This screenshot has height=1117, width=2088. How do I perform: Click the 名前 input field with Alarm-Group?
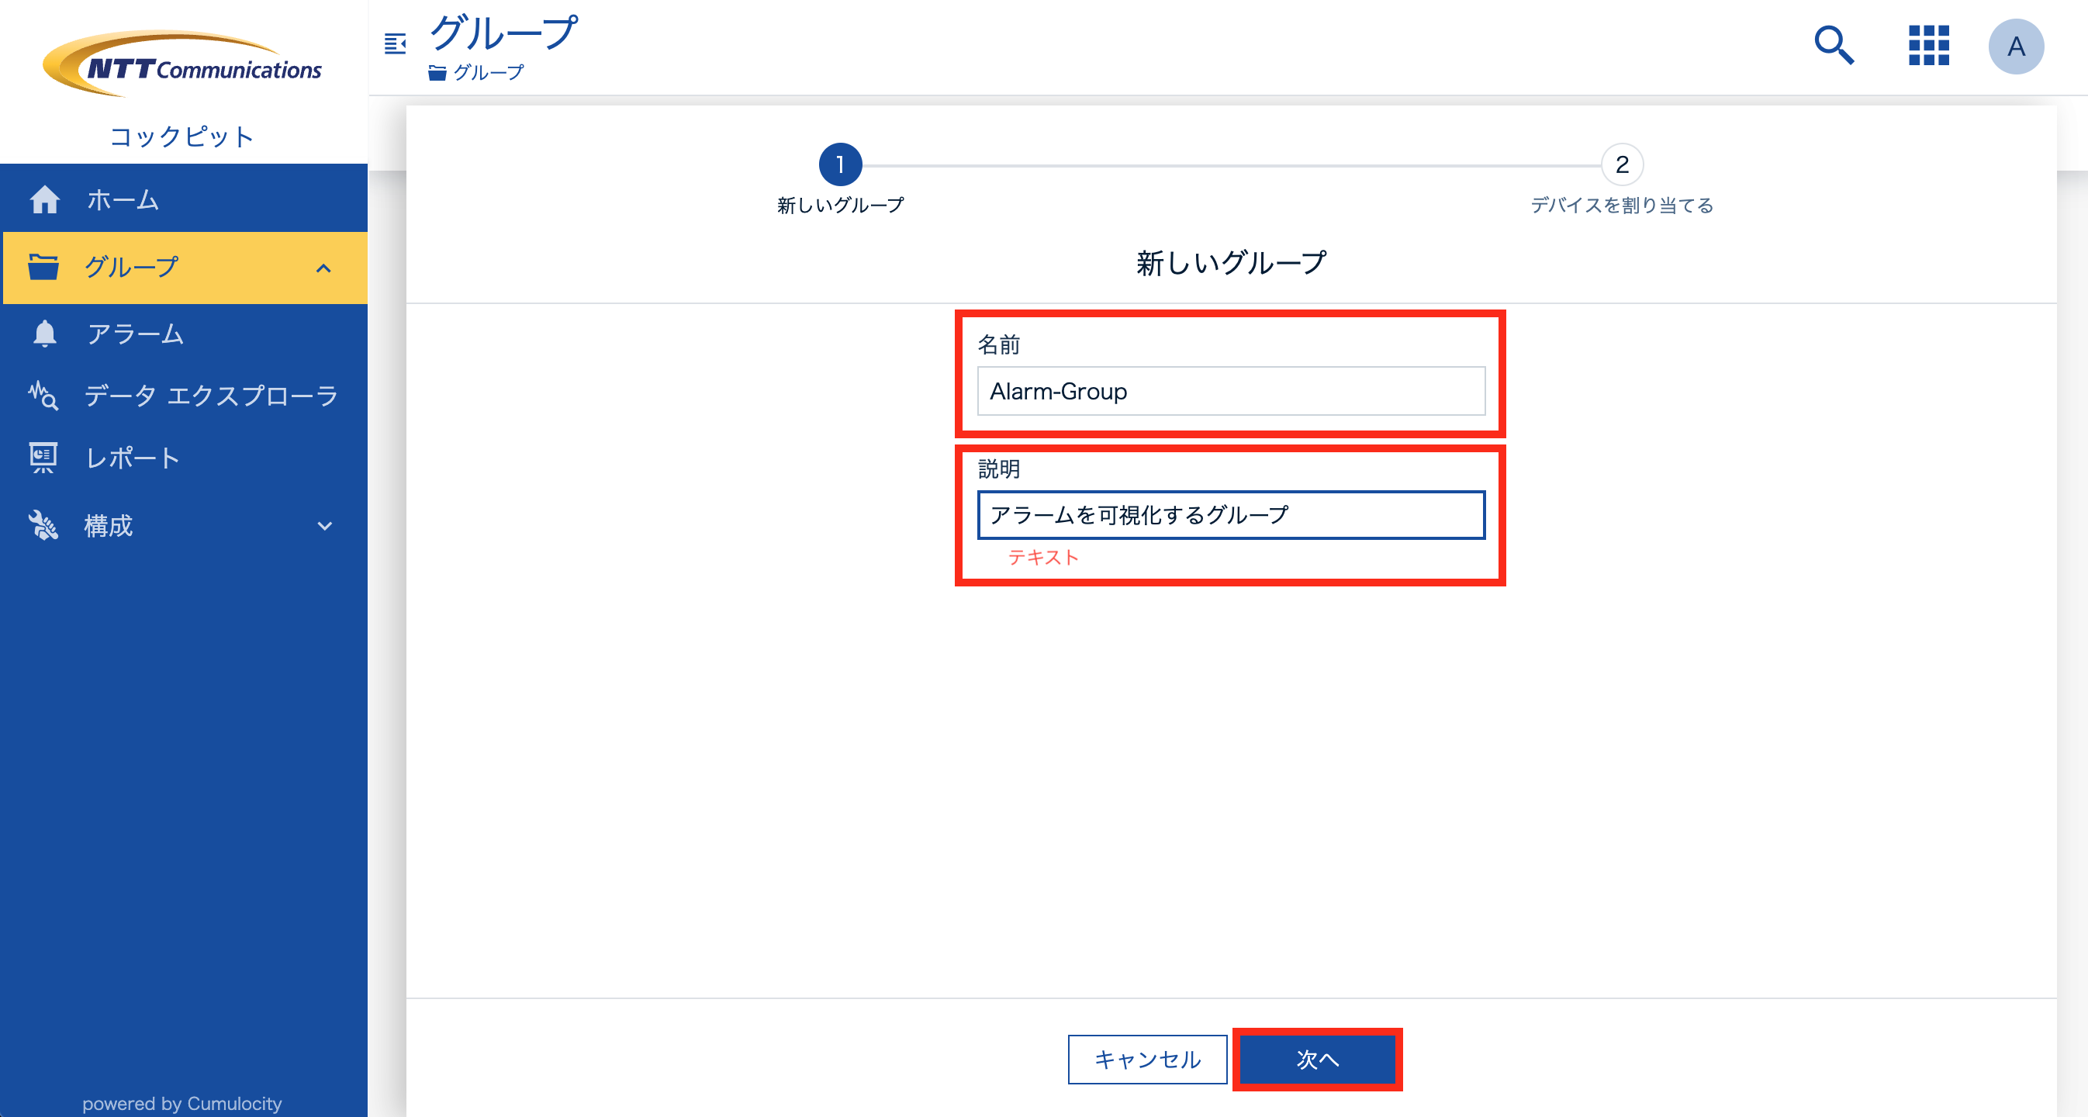[x=1230, y=392]
